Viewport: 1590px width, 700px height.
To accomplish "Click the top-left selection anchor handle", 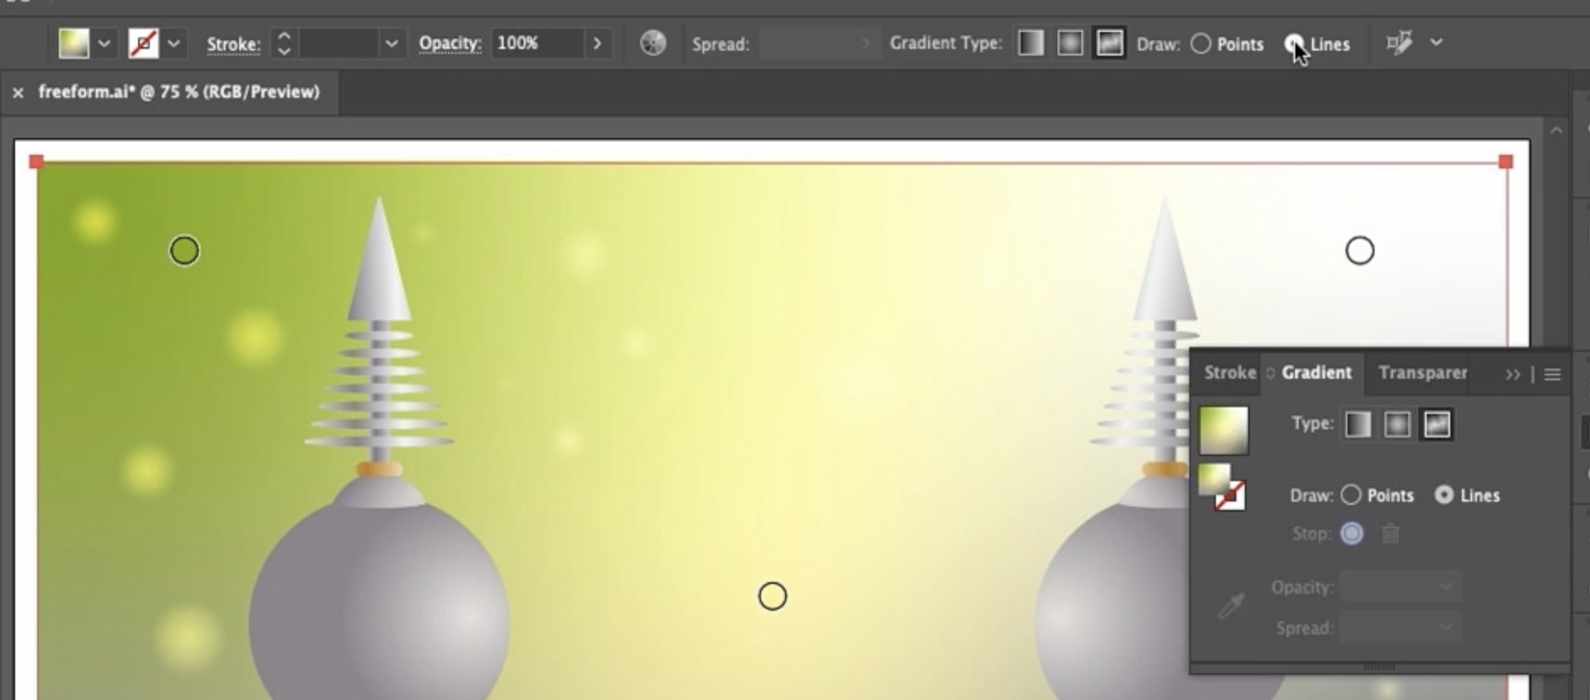I will pyautogui.click(x=36, y=162).
